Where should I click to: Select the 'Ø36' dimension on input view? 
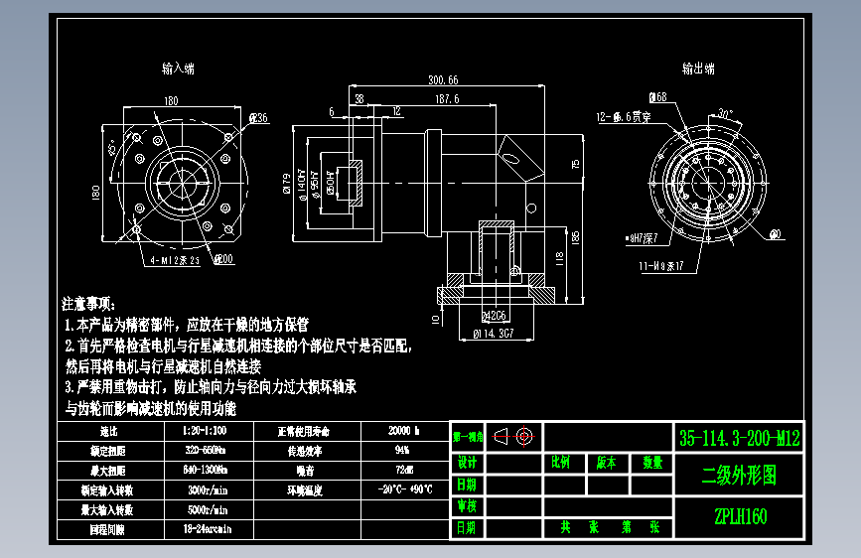click(x=258, y=117)
